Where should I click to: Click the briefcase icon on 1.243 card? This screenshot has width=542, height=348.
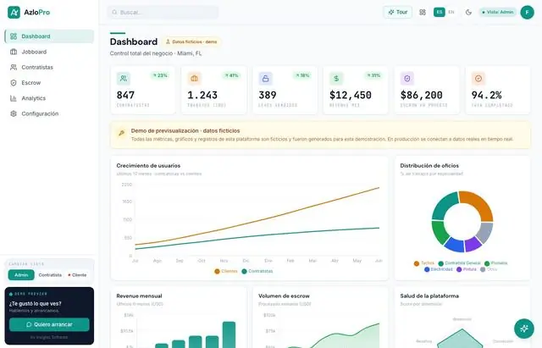(194, 79)
